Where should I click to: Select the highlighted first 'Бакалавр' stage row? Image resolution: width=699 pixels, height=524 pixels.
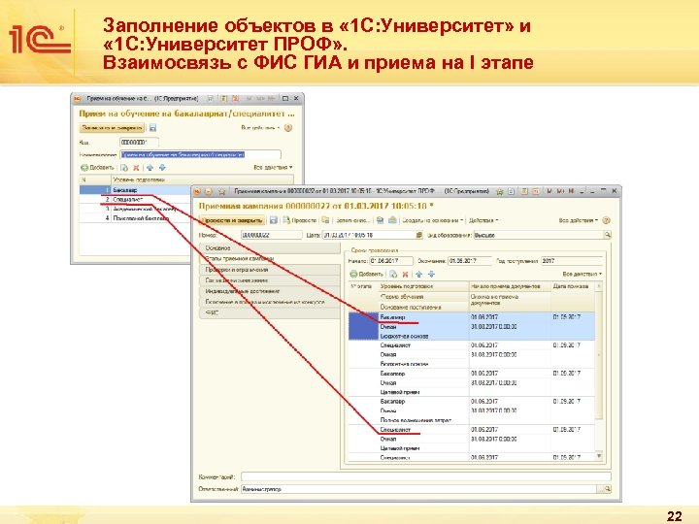(472, 327)
